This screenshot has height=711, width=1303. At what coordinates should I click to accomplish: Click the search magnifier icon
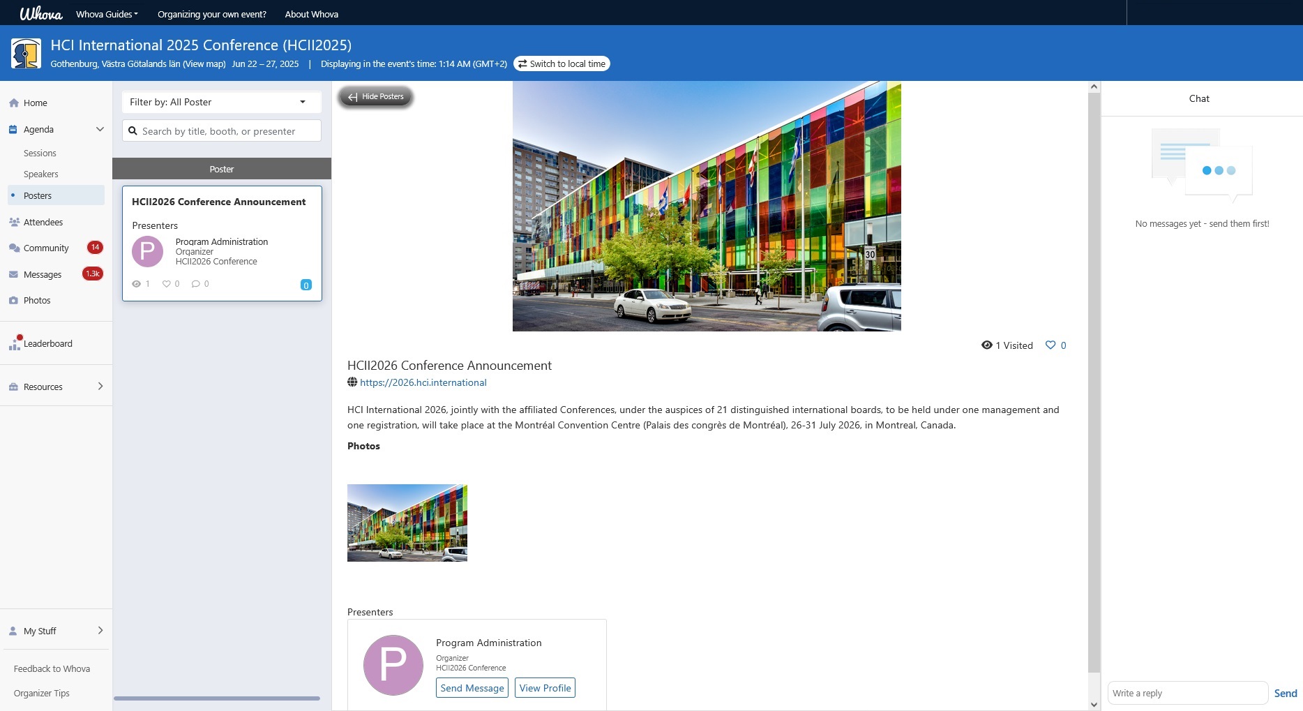(133, 130)
